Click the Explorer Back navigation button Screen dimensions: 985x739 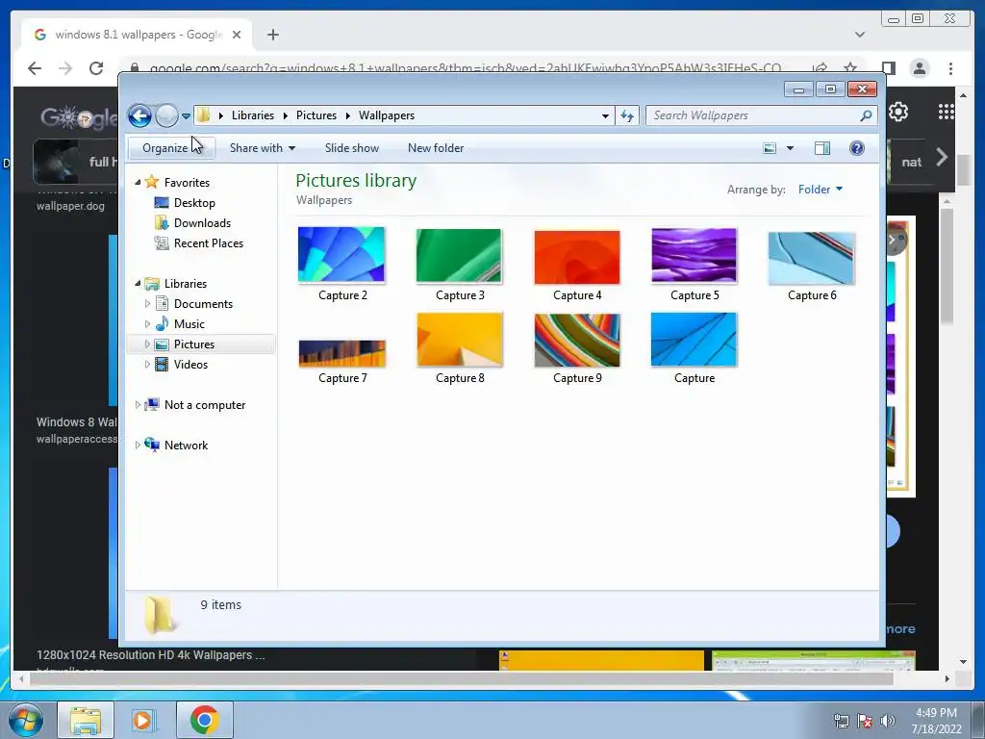click(x=139, y=115)
